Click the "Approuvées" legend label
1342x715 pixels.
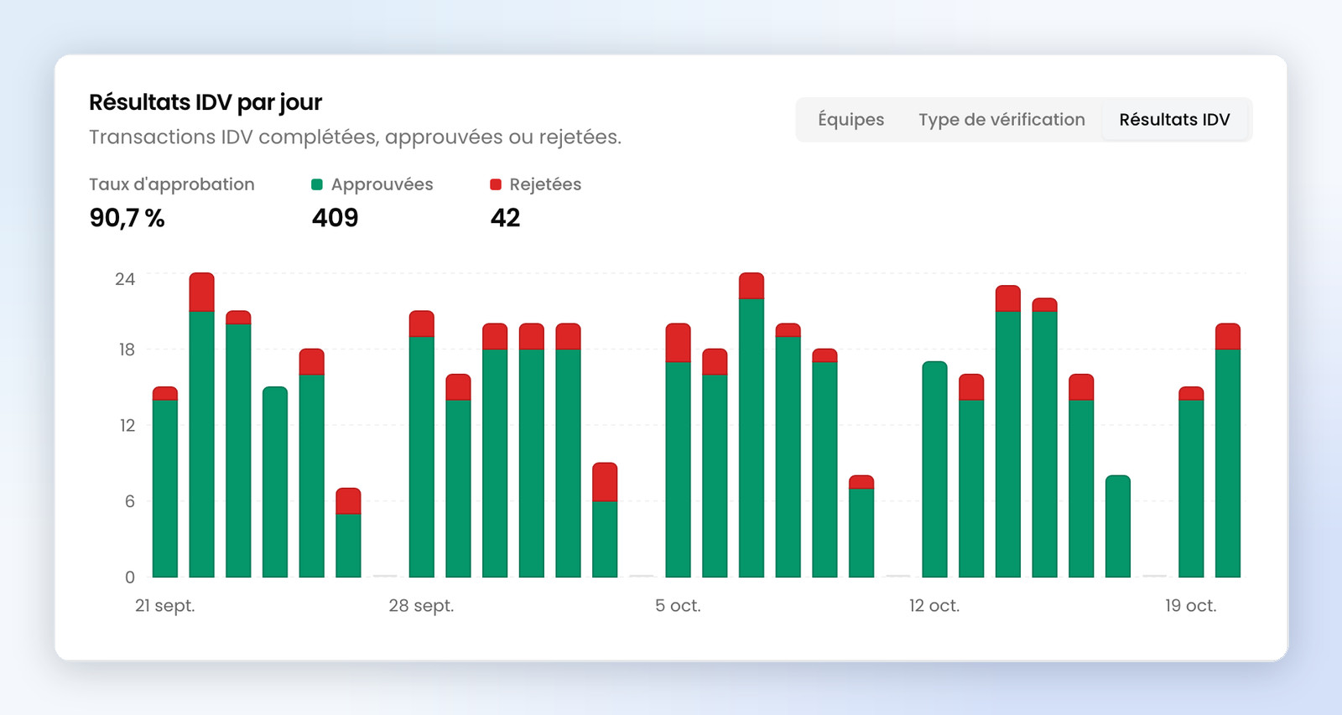point(382,184)
